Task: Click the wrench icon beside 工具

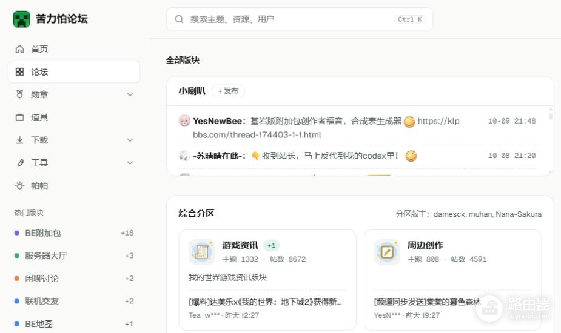Action: tap(21, 163)
